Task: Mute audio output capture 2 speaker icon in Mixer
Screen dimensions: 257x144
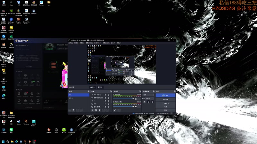Action: tap(136, 107)
